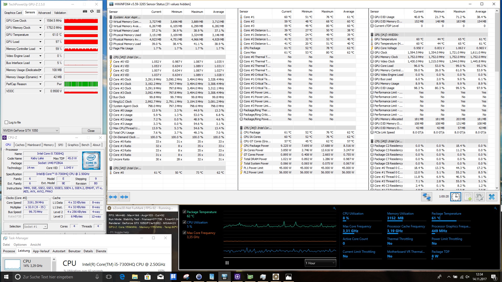
Task: Toggle Log to file checkbox
Action: (x=7, y=122)
